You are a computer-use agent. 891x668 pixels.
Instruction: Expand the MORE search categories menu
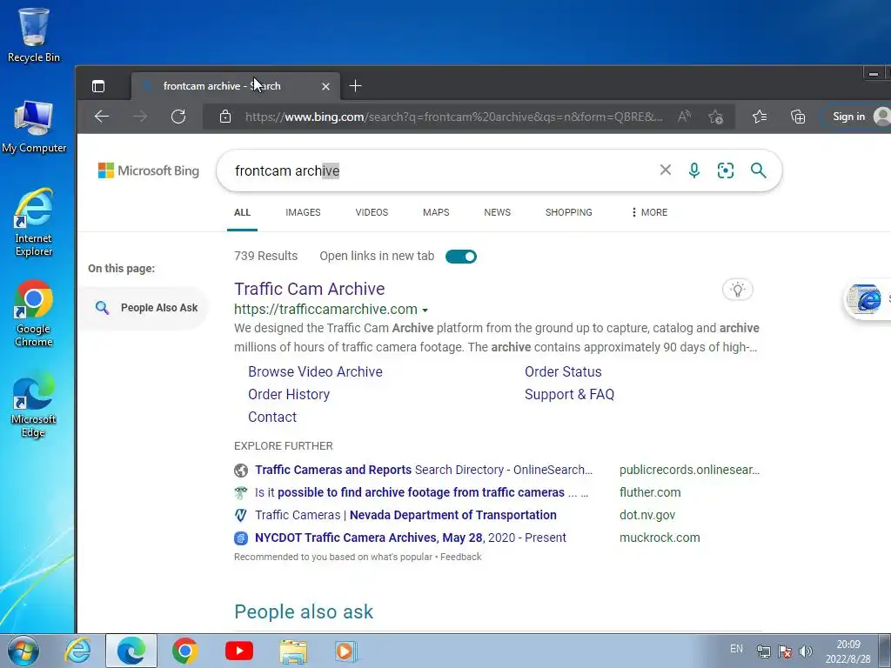click(649, 212)
